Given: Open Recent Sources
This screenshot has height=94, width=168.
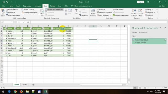Looking at the screenshot, I should click(x=28, y=10).
